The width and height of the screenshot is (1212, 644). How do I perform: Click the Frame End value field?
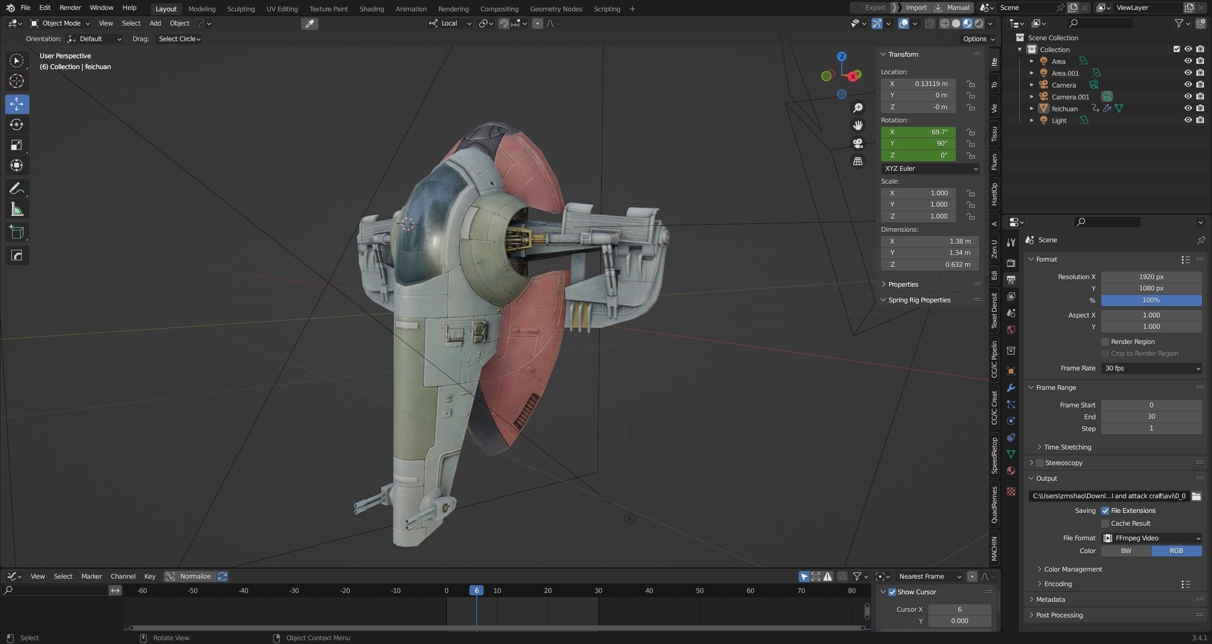[x=1151, y=417]
